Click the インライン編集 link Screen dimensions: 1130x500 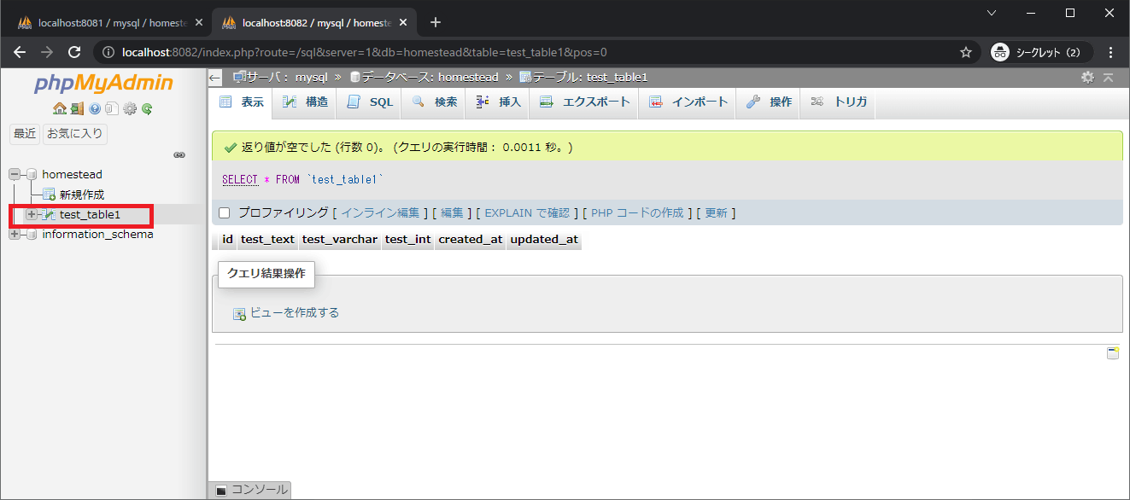(380, 212)
